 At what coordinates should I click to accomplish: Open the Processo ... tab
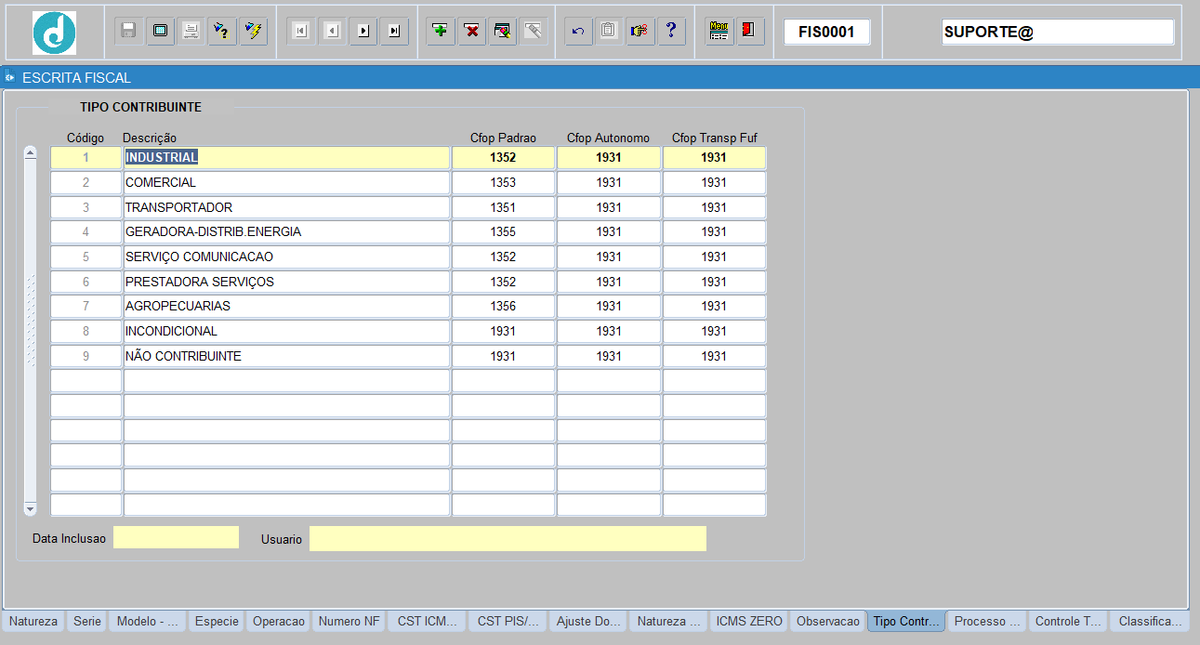point(987,622)
